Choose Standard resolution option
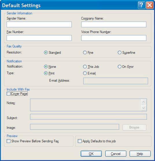The height and width of the screenshot is (161, 155). 46,53
